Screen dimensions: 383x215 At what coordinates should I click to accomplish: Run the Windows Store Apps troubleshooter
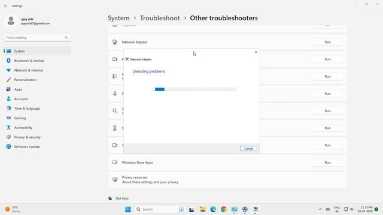[x=327, y=162]
